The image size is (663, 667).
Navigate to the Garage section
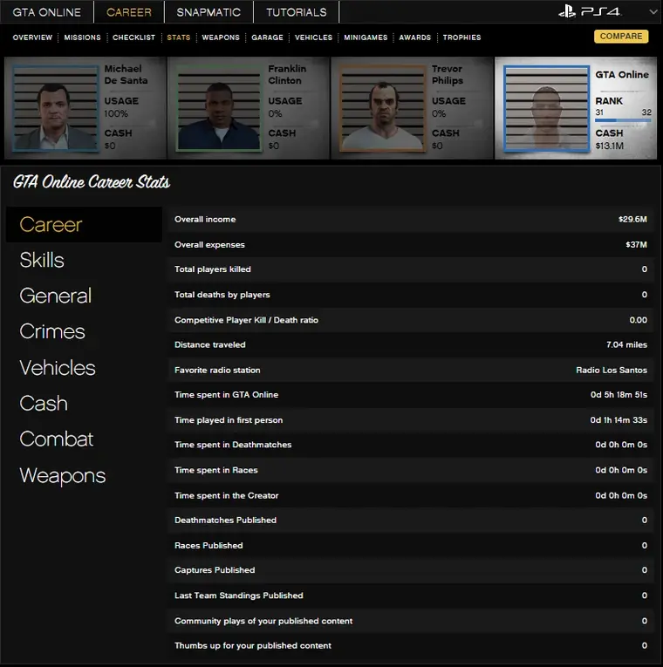[x=267, y=37]
